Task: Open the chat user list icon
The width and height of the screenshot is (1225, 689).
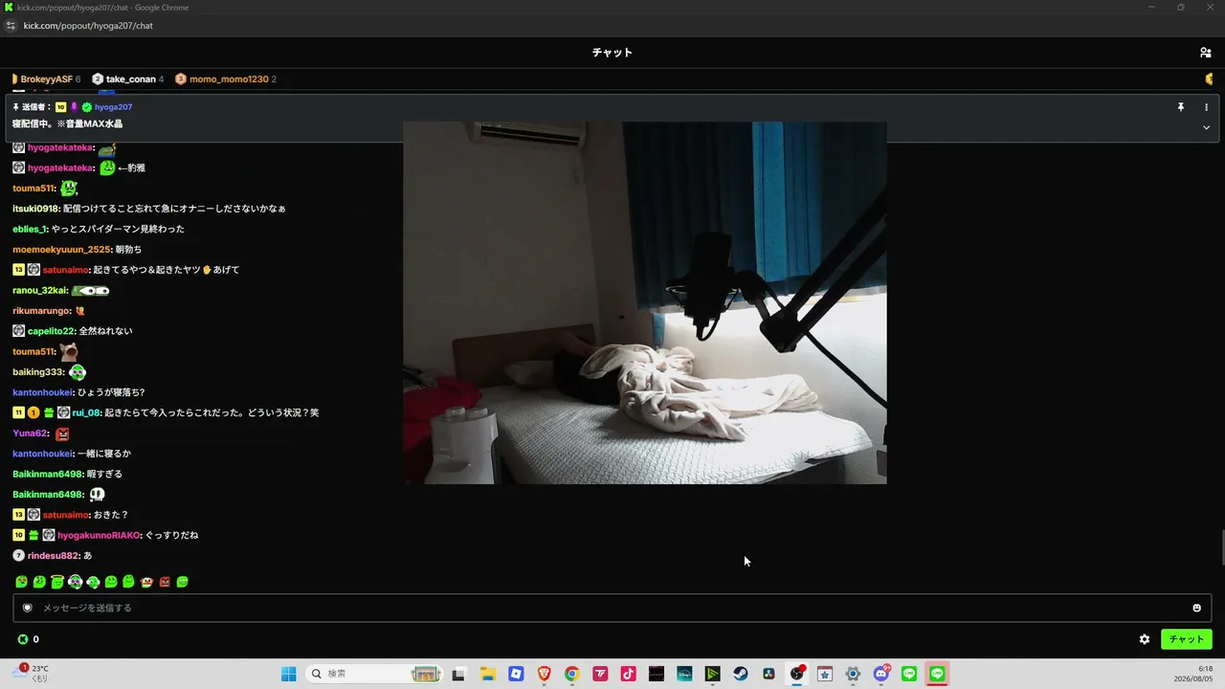Action: coord(1205,53)
